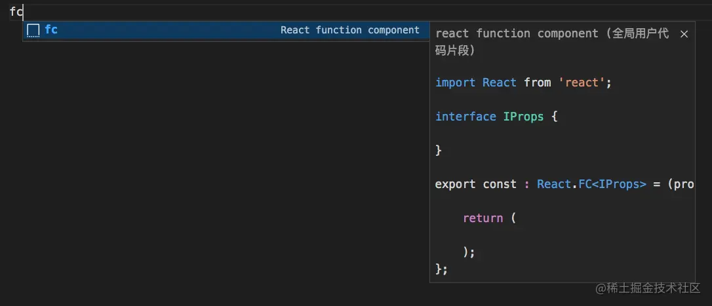Close the snippet details panel
Screen dimensions: 712x306
point(684,34)
